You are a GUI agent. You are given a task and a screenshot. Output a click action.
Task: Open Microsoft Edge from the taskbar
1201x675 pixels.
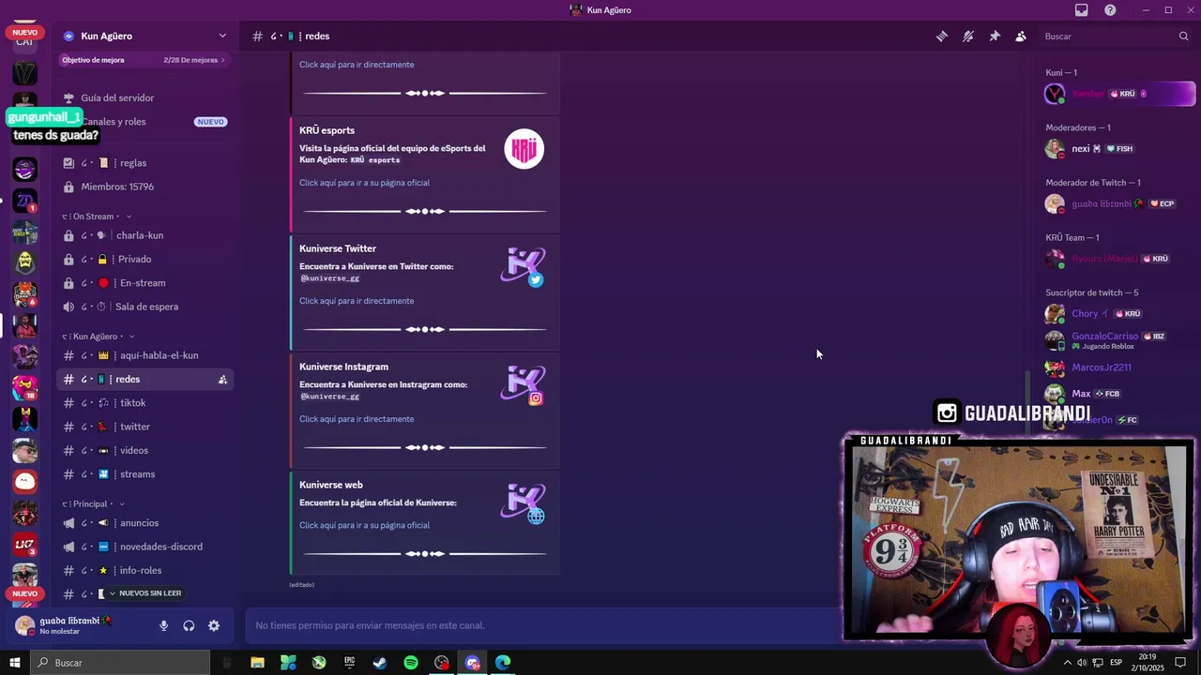pyautogui.click(x=503, y=663)
